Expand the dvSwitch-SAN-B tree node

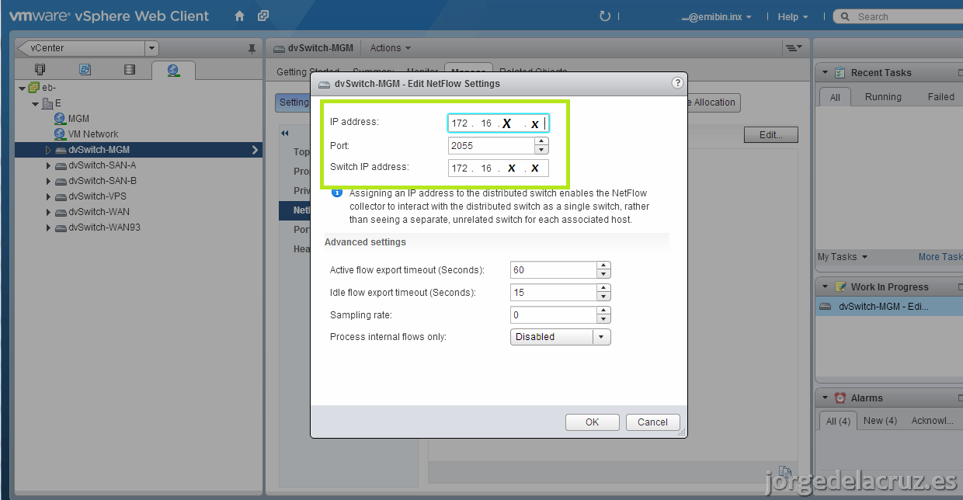(48, 181)
